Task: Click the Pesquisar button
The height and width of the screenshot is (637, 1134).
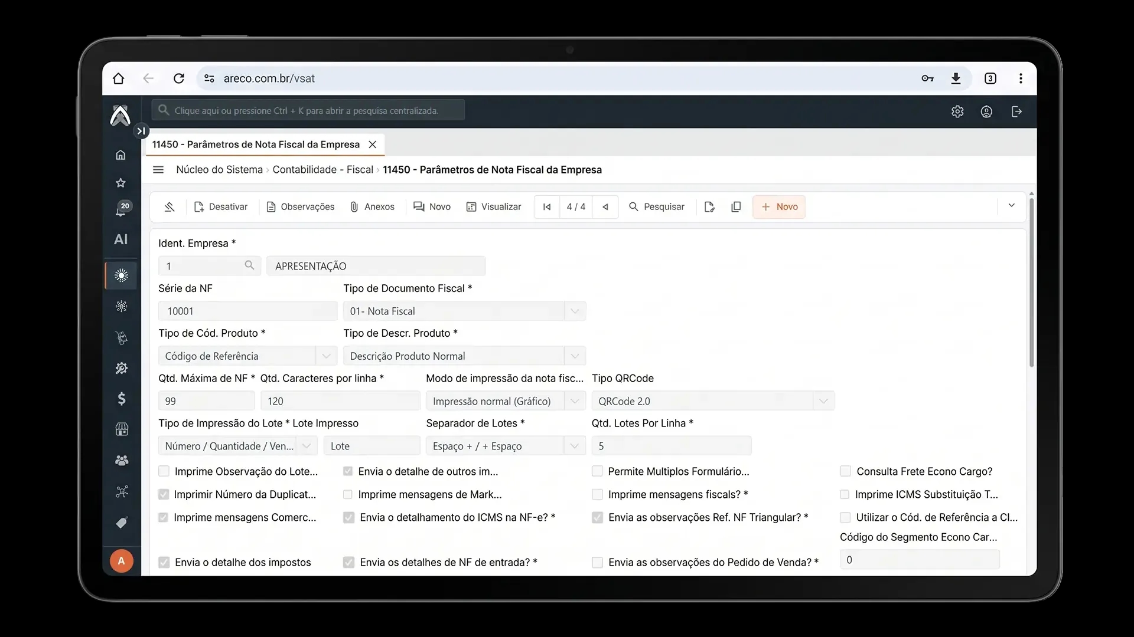Action: [x=657, y=207]
